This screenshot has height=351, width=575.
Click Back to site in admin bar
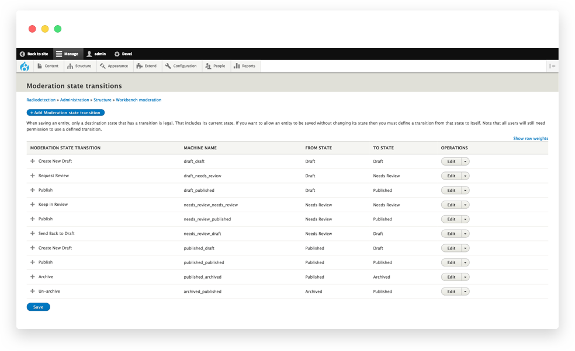click(x=34, y=54)
